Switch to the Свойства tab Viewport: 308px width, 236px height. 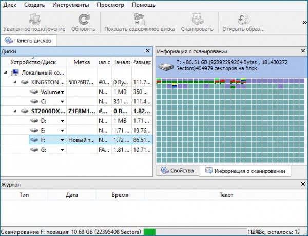point(178,171)
